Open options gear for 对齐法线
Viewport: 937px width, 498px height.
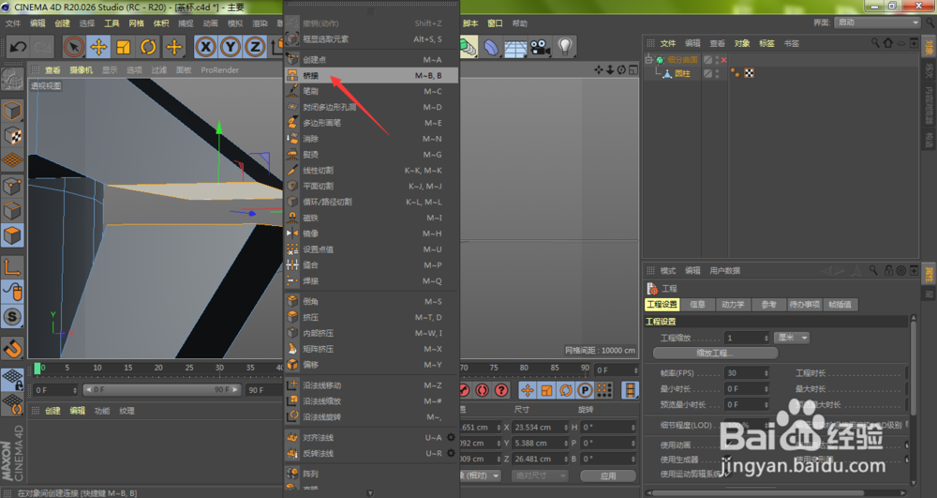pos(451,438)
